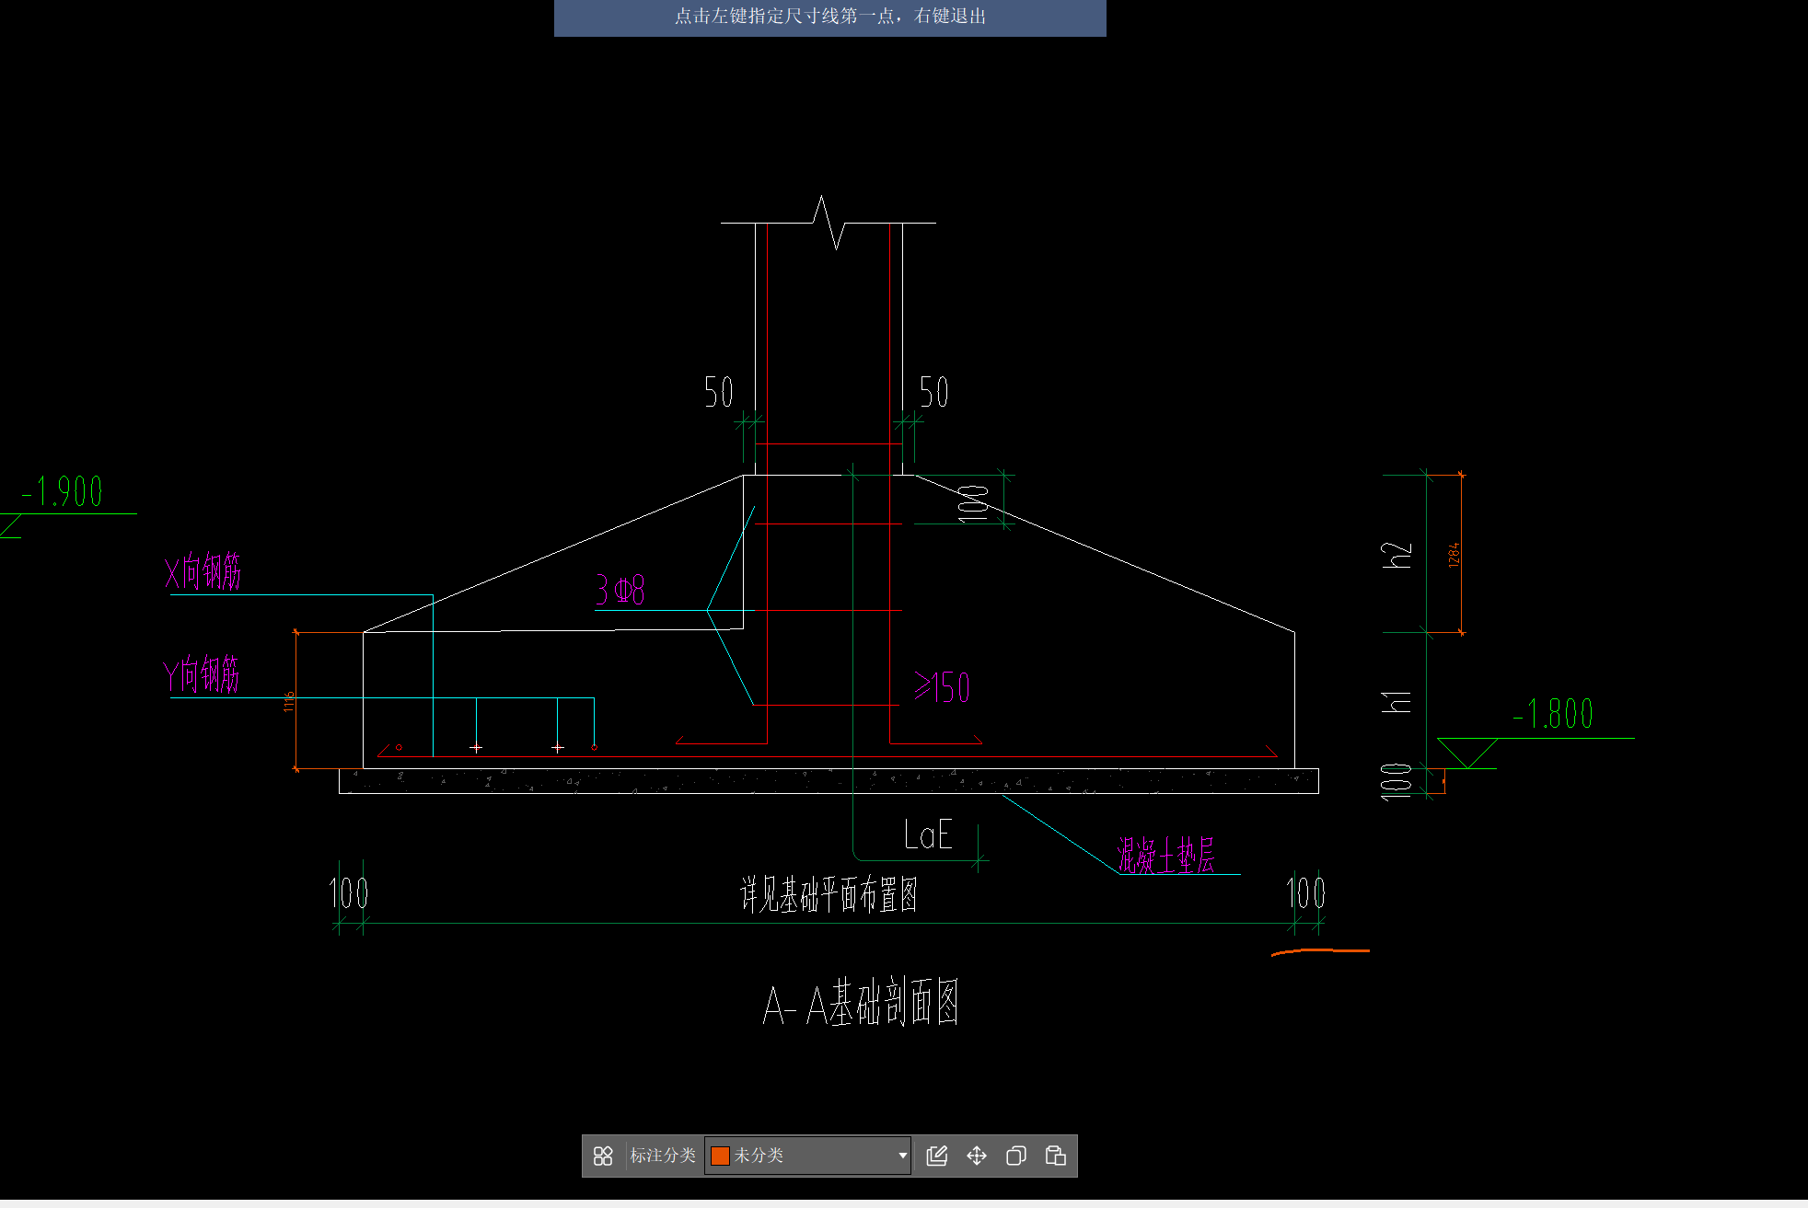Open the annotation category grid icon
Viewport: 1808px width, 1208px height.
coord(603,1156)
